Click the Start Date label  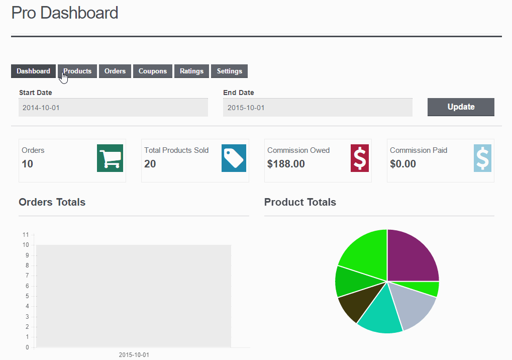click(36, 93)
